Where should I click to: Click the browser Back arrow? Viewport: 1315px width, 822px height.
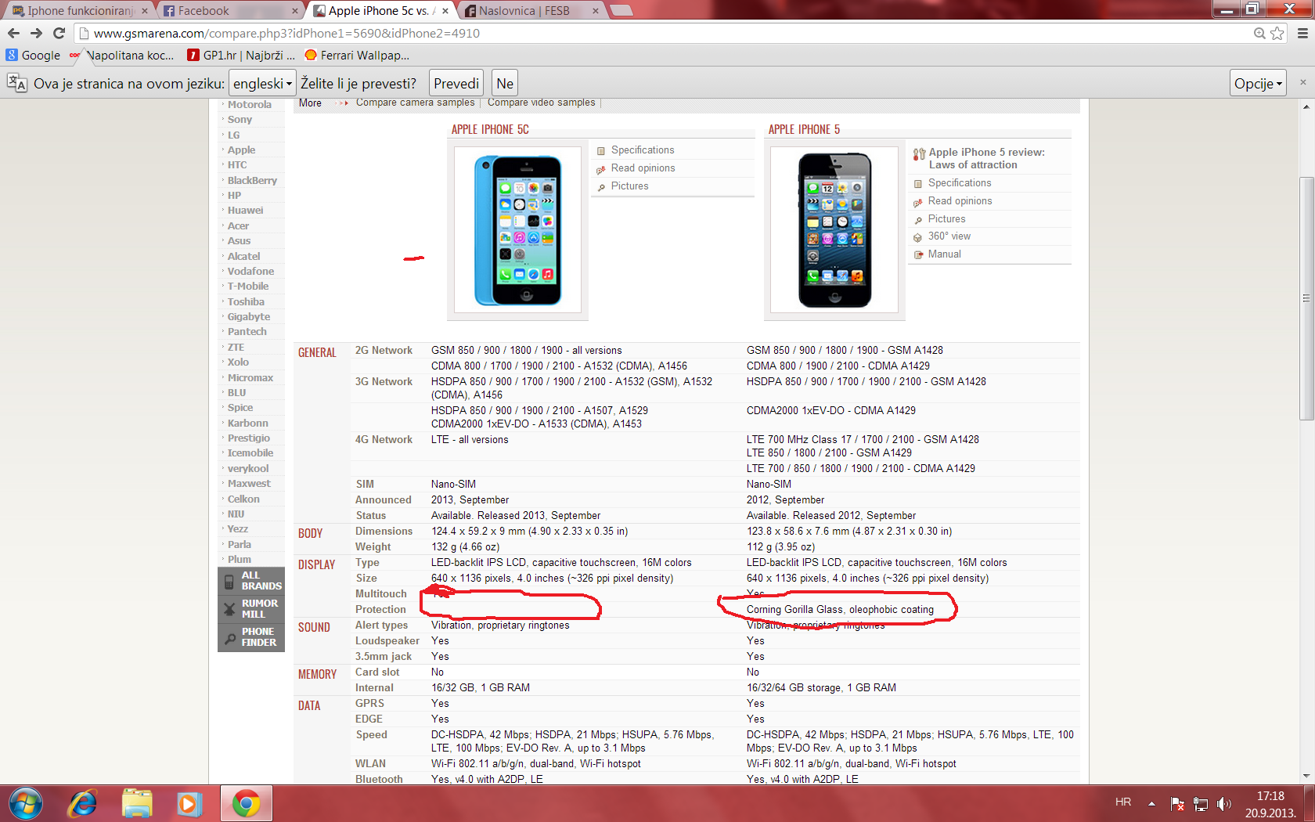[x=13, y=33]
